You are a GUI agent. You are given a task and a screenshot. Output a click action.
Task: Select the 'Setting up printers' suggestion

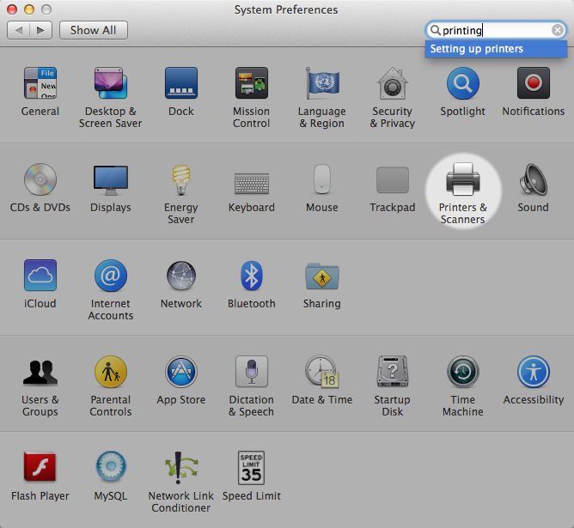[x=477, y=49]
